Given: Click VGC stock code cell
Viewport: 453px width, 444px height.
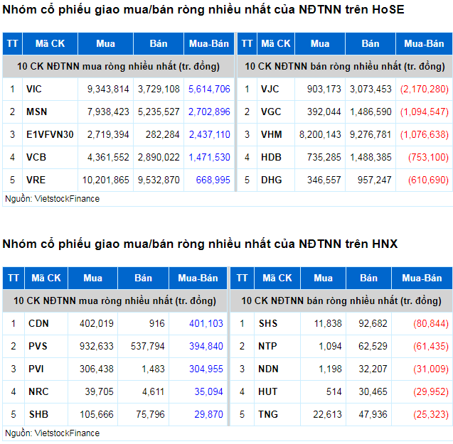Looking at the screenshot, I should 271,112.
